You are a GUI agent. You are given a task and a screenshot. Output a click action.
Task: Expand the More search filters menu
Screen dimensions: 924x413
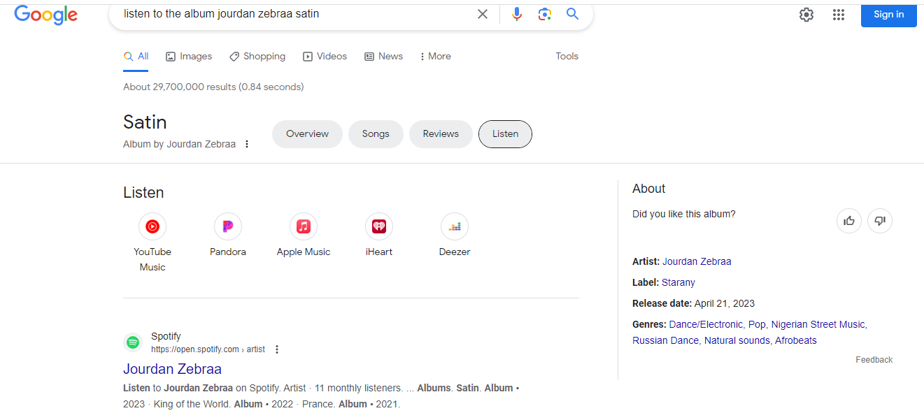(435, 57)
